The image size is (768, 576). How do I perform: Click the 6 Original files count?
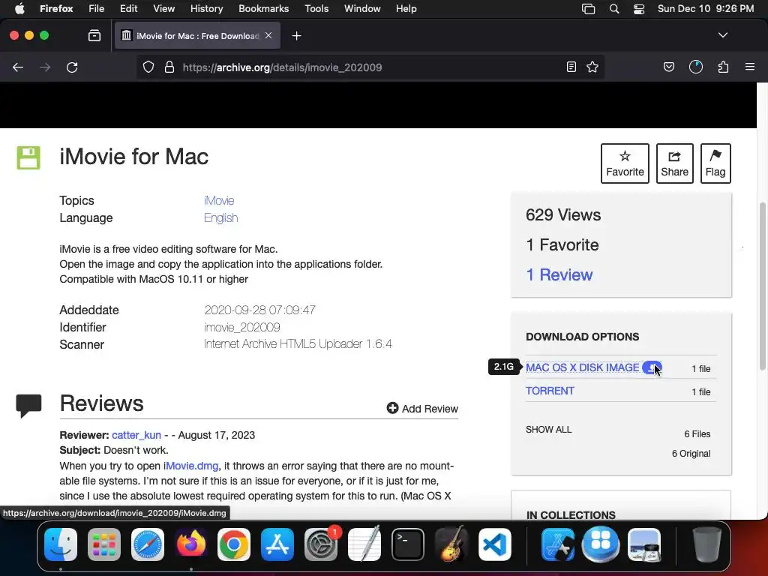tap(691, 454)
